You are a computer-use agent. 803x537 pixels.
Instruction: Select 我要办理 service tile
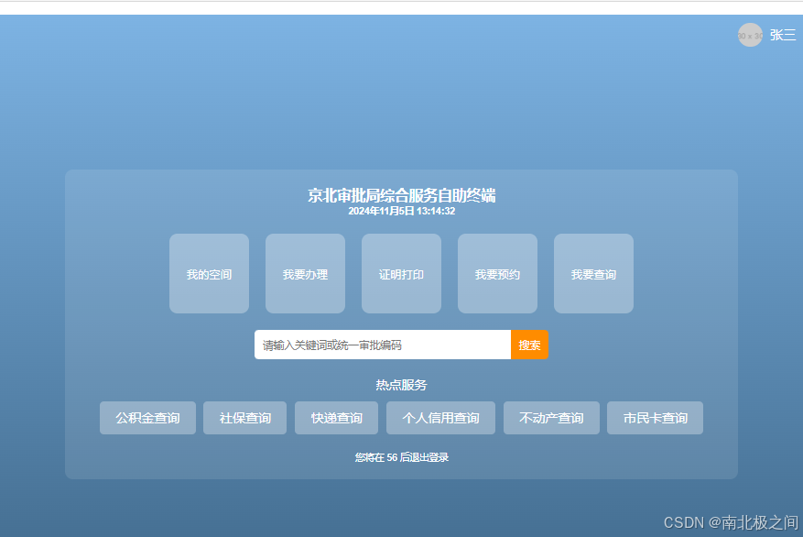point(305,273)
